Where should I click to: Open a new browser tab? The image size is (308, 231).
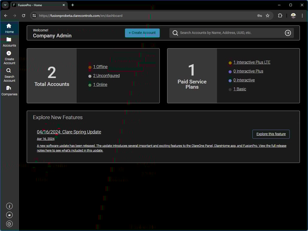tap(73, 5)
